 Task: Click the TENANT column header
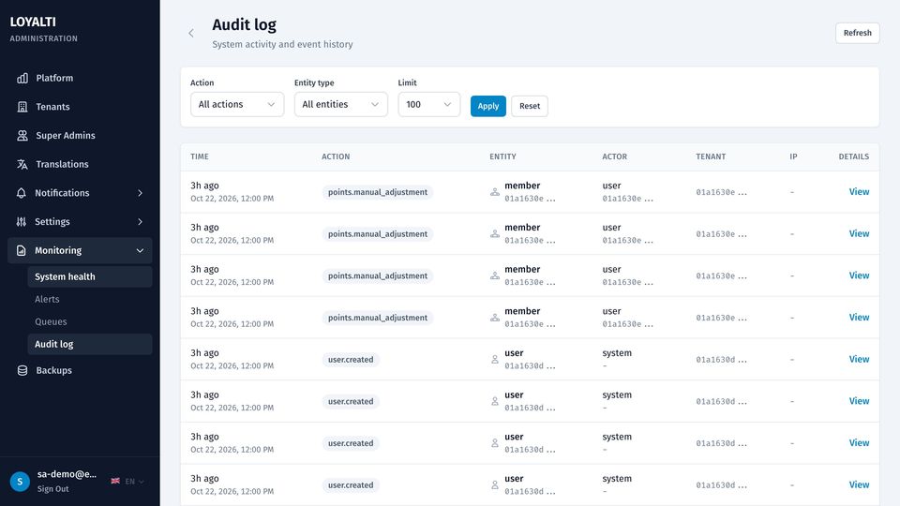[x=711, y=156]
